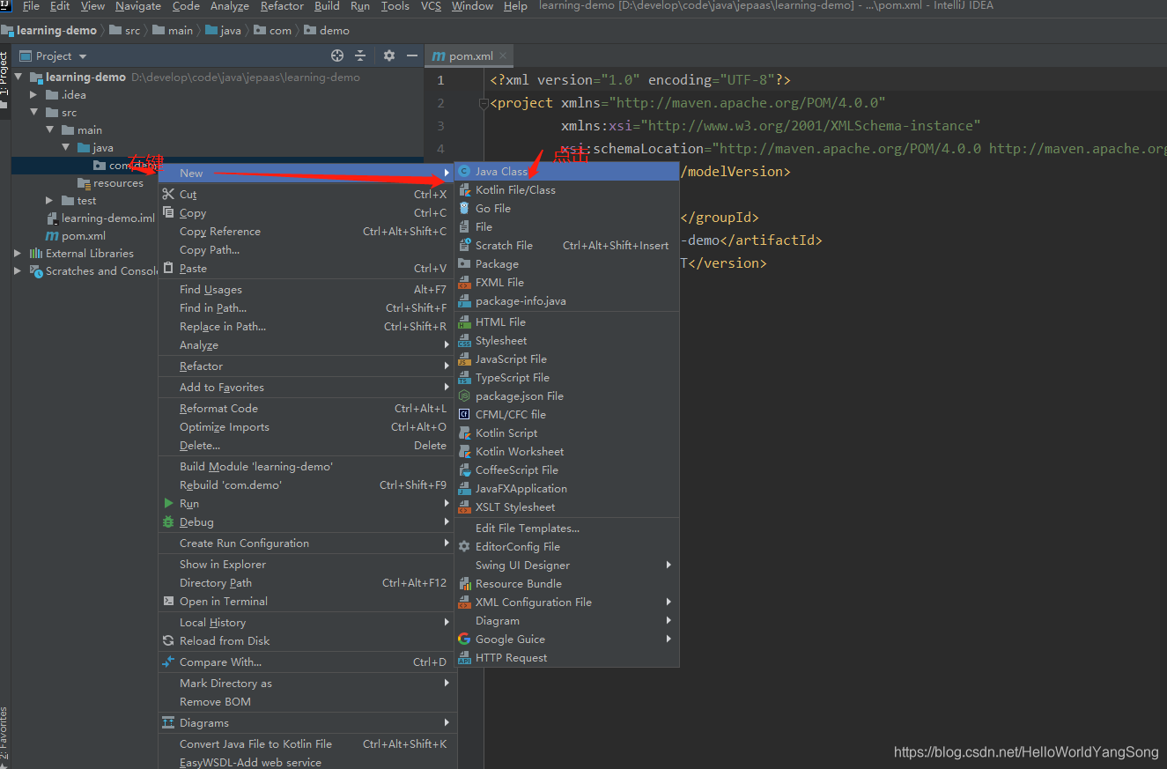Select the resources folder

(x=118, y=182)
